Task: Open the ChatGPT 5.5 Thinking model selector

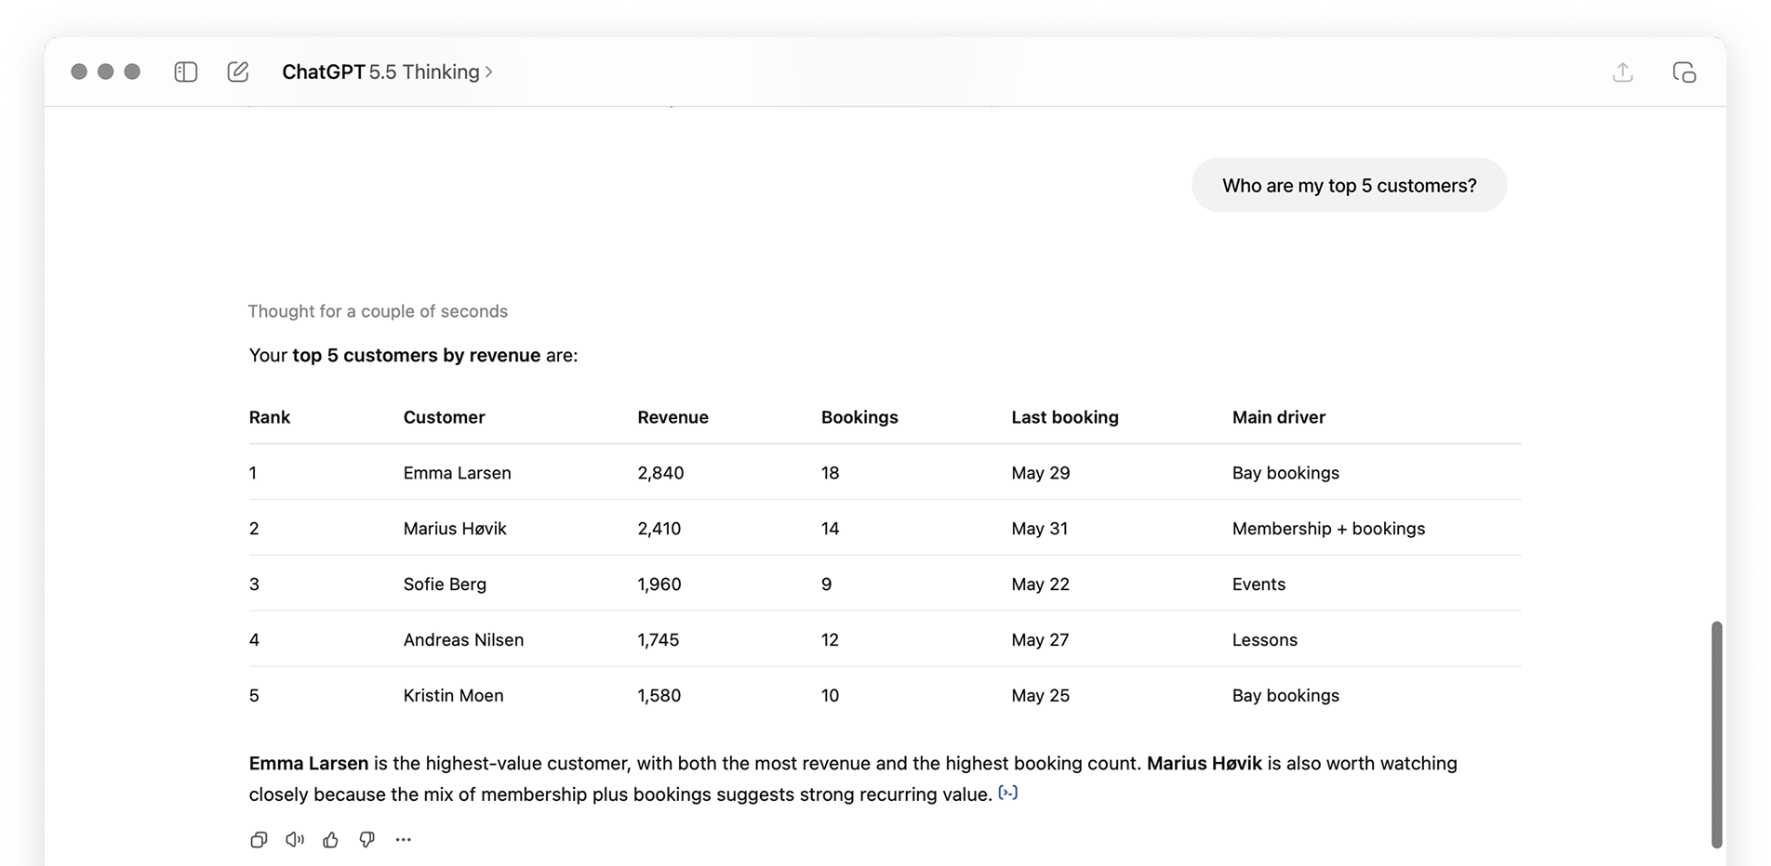Action: [x=387, y=72]
